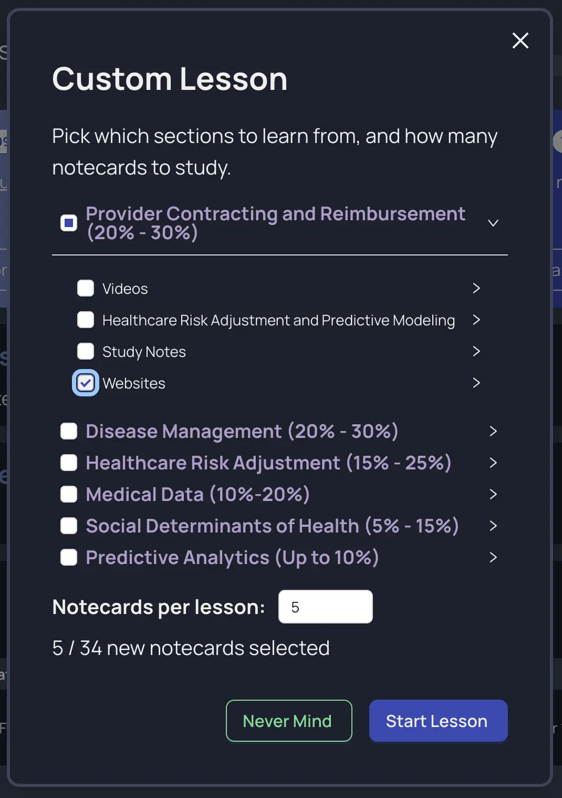Expand the Videos subsection
The height and width of the screenshot is (798, 562).
(476, 288)
